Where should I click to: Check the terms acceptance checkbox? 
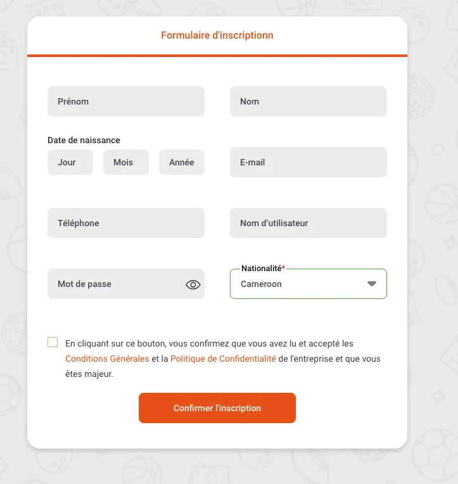53,343
